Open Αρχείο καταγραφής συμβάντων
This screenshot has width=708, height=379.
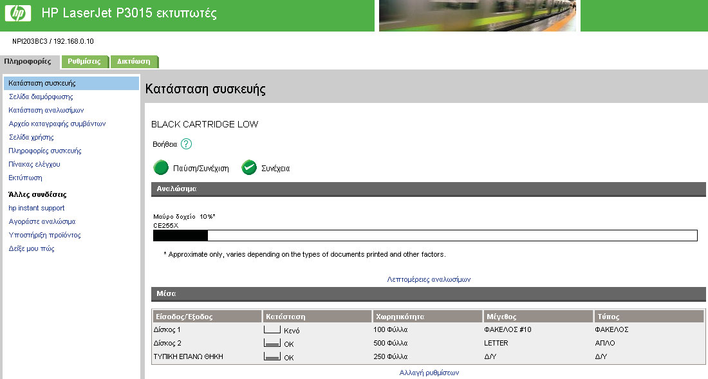point(57,124)
